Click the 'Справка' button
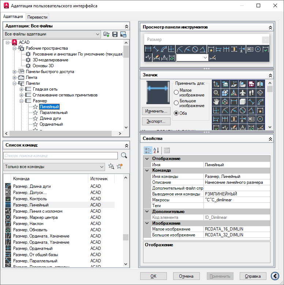Image resolution: width=284 pixels, height=285 pixels. [253, 276]
